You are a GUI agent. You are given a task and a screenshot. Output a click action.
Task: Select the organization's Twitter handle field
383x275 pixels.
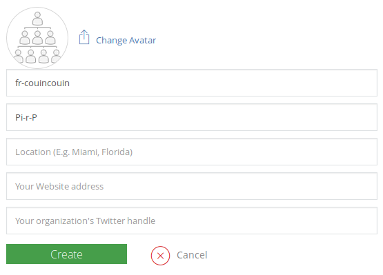tap(192, 221)
